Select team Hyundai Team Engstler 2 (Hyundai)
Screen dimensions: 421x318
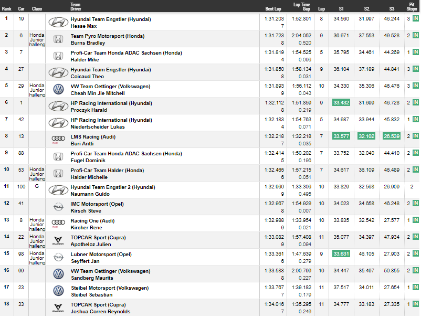click(x=113, y=187)
